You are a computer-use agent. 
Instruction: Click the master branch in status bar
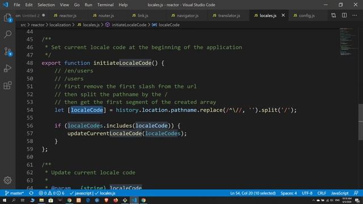(14, 193)
